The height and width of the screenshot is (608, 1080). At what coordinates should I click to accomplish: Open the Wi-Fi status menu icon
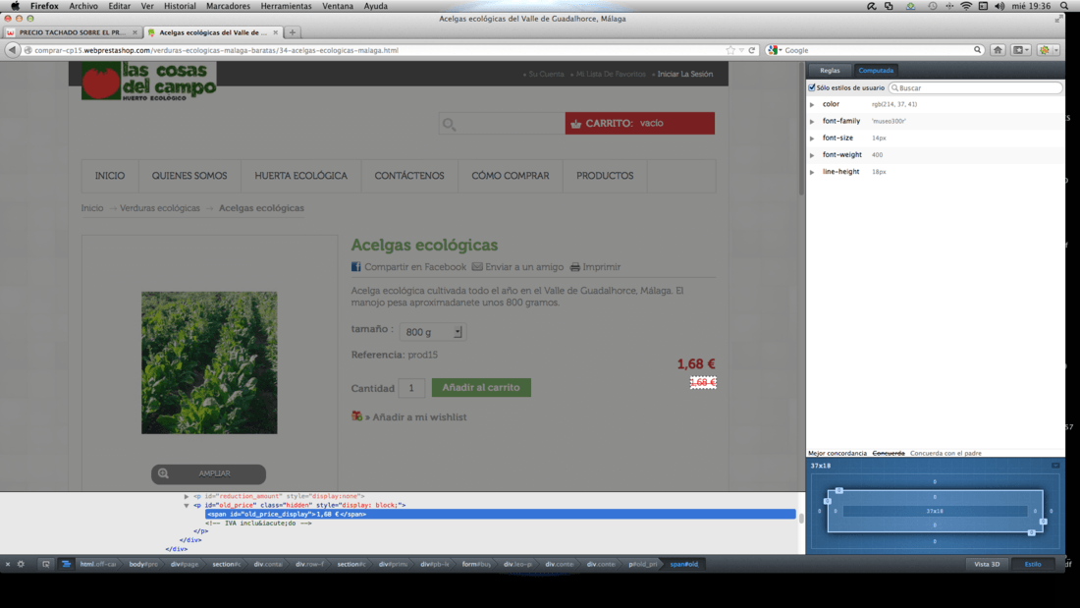(x=966, y=6)
